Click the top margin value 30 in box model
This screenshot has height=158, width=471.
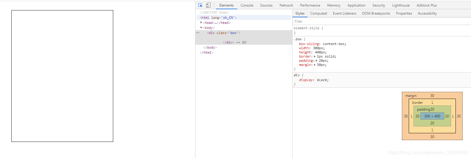pos(432,96)
